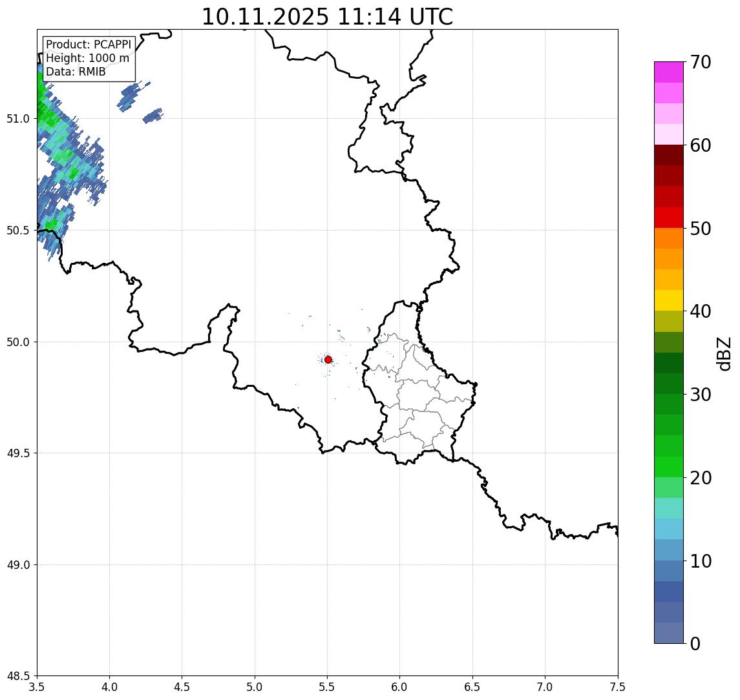Click the longitude axis label 4.0
Image resolution: width=740 pixels, height=700 pixels.
click(109, 687)
